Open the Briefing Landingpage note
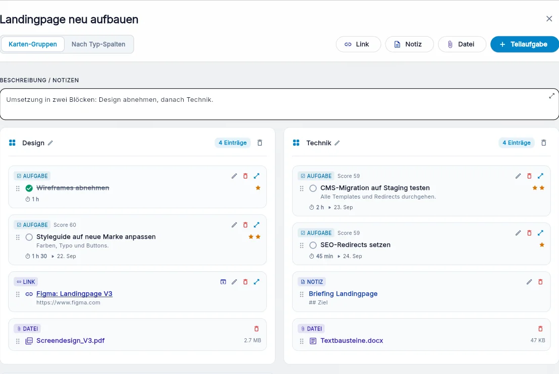 pyautogui.click(x=343, y=294)
